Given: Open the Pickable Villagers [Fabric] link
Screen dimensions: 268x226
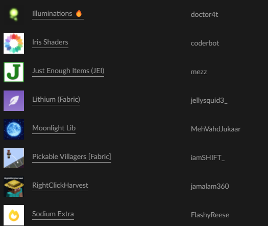Looking at the screenshot, I should 71,156.
